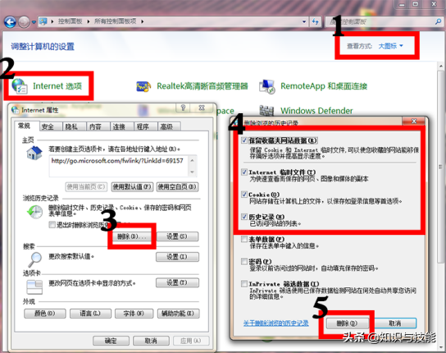The width and height of the screenshot is (446, 353).
Task: Toggle the 历史记录 checkbox
Action: tap(244, 217)
